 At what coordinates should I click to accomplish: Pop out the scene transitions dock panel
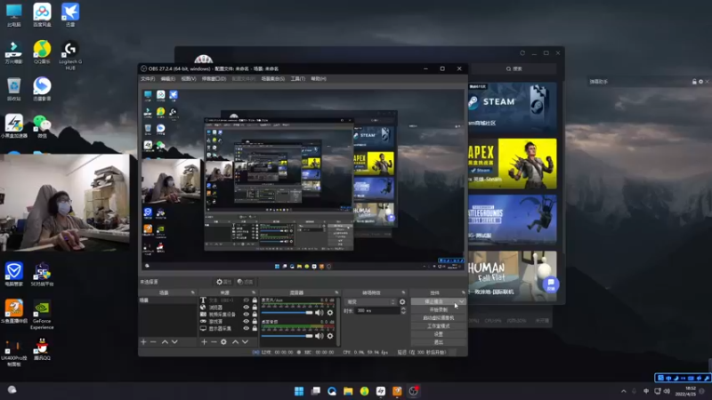click(x=403, y=292)
